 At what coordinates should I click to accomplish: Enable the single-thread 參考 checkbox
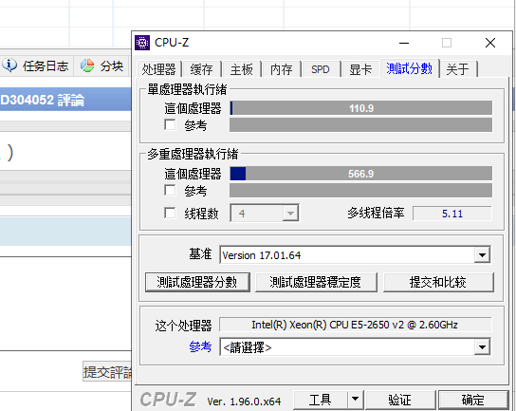point(170,124)
